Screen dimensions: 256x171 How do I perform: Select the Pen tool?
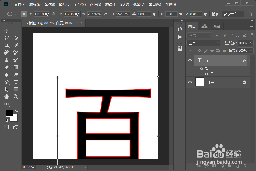tap(6, 82)
